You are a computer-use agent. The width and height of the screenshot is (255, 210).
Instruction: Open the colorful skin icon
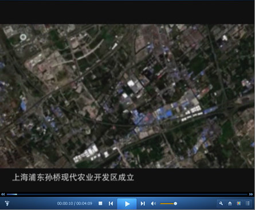click(239, 204)
